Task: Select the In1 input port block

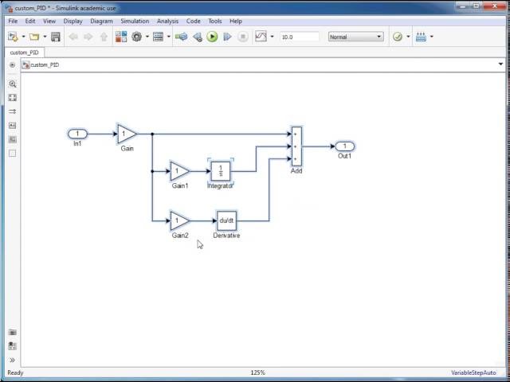Action: pos(77,134)
